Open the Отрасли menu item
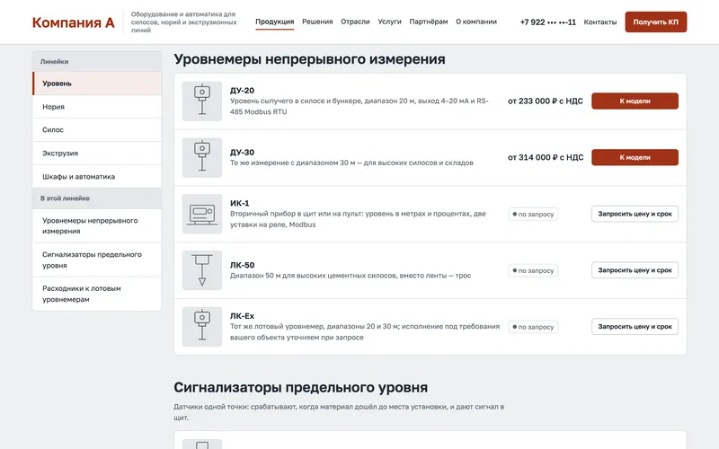The height and width of the screenshot is (449, 719). tap(355, 22)
